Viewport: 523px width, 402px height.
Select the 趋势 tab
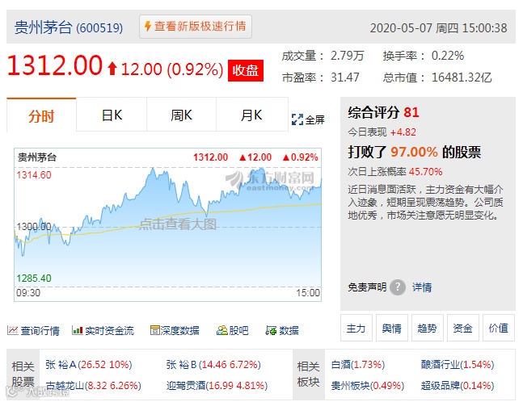428,328
